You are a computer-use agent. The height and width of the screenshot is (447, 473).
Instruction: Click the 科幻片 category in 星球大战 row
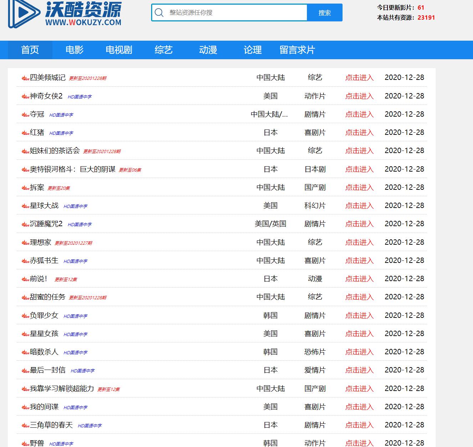tap(315, 205)
